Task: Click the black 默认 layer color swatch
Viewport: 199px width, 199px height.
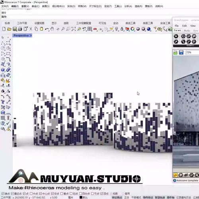Action: pyautogui.click(x=81, y=197)
